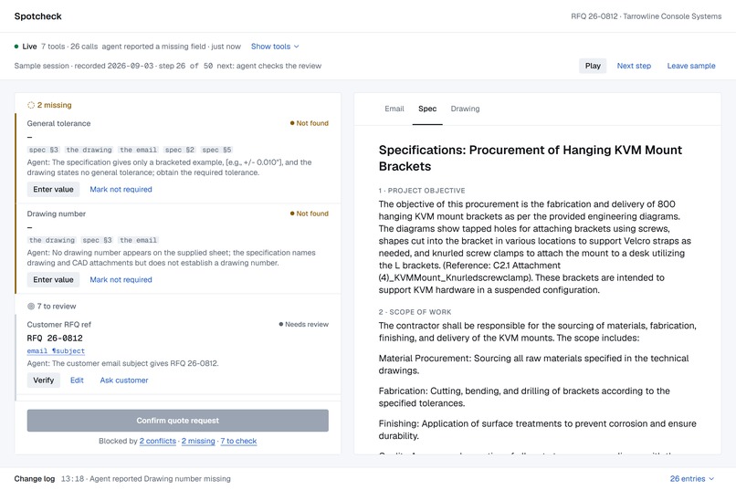Click the spec §5 source tag
Image resolution: width=736 pixels, height=490 pixels.
coord(216,150)
